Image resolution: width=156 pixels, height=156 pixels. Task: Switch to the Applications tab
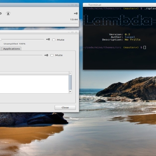(11, 49)
